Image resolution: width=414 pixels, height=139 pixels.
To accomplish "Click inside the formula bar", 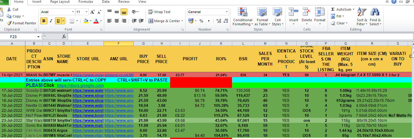I will click(240, 37).
